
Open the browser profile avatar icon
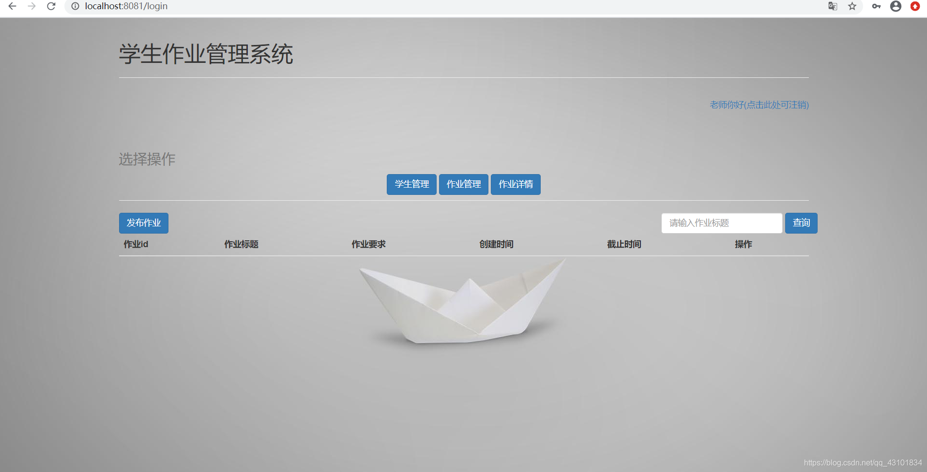[896, 6]
